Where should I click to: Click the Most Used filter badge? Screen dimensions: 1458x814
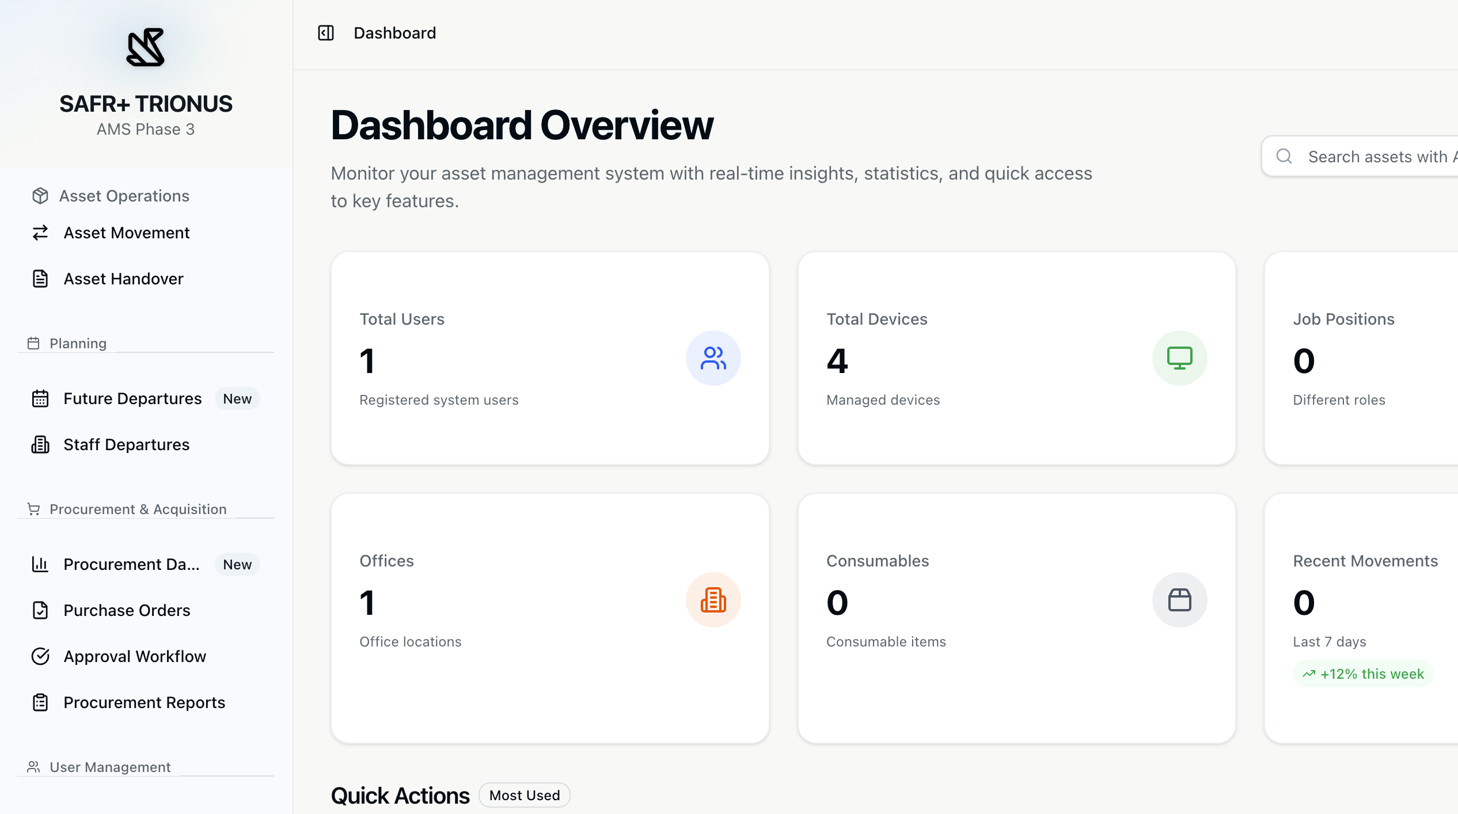click(523, 795)
